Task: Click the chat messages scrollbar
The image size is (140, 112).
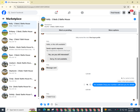Action: pyautogui.click(x=137, y=78)
